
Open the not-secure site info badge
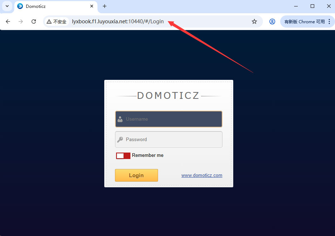tap(57, 21)
